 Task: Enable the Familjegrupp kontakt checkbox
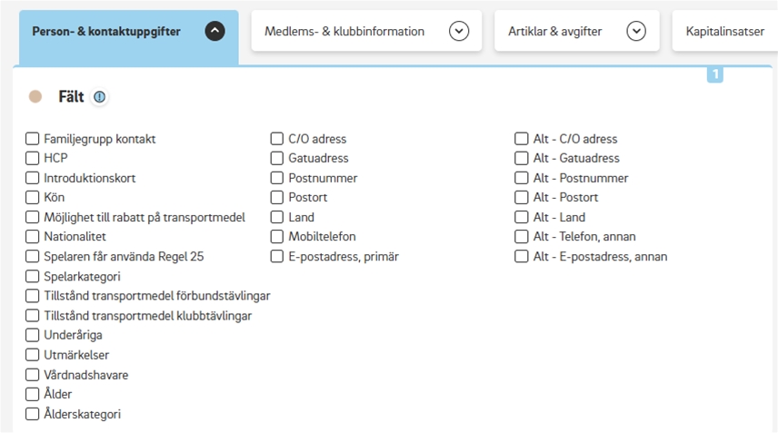(33, 139)
